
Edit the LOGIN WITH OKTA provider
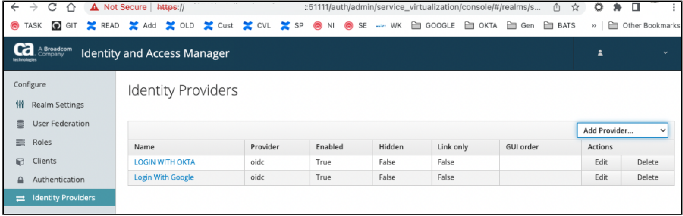(x=601, y=162)
